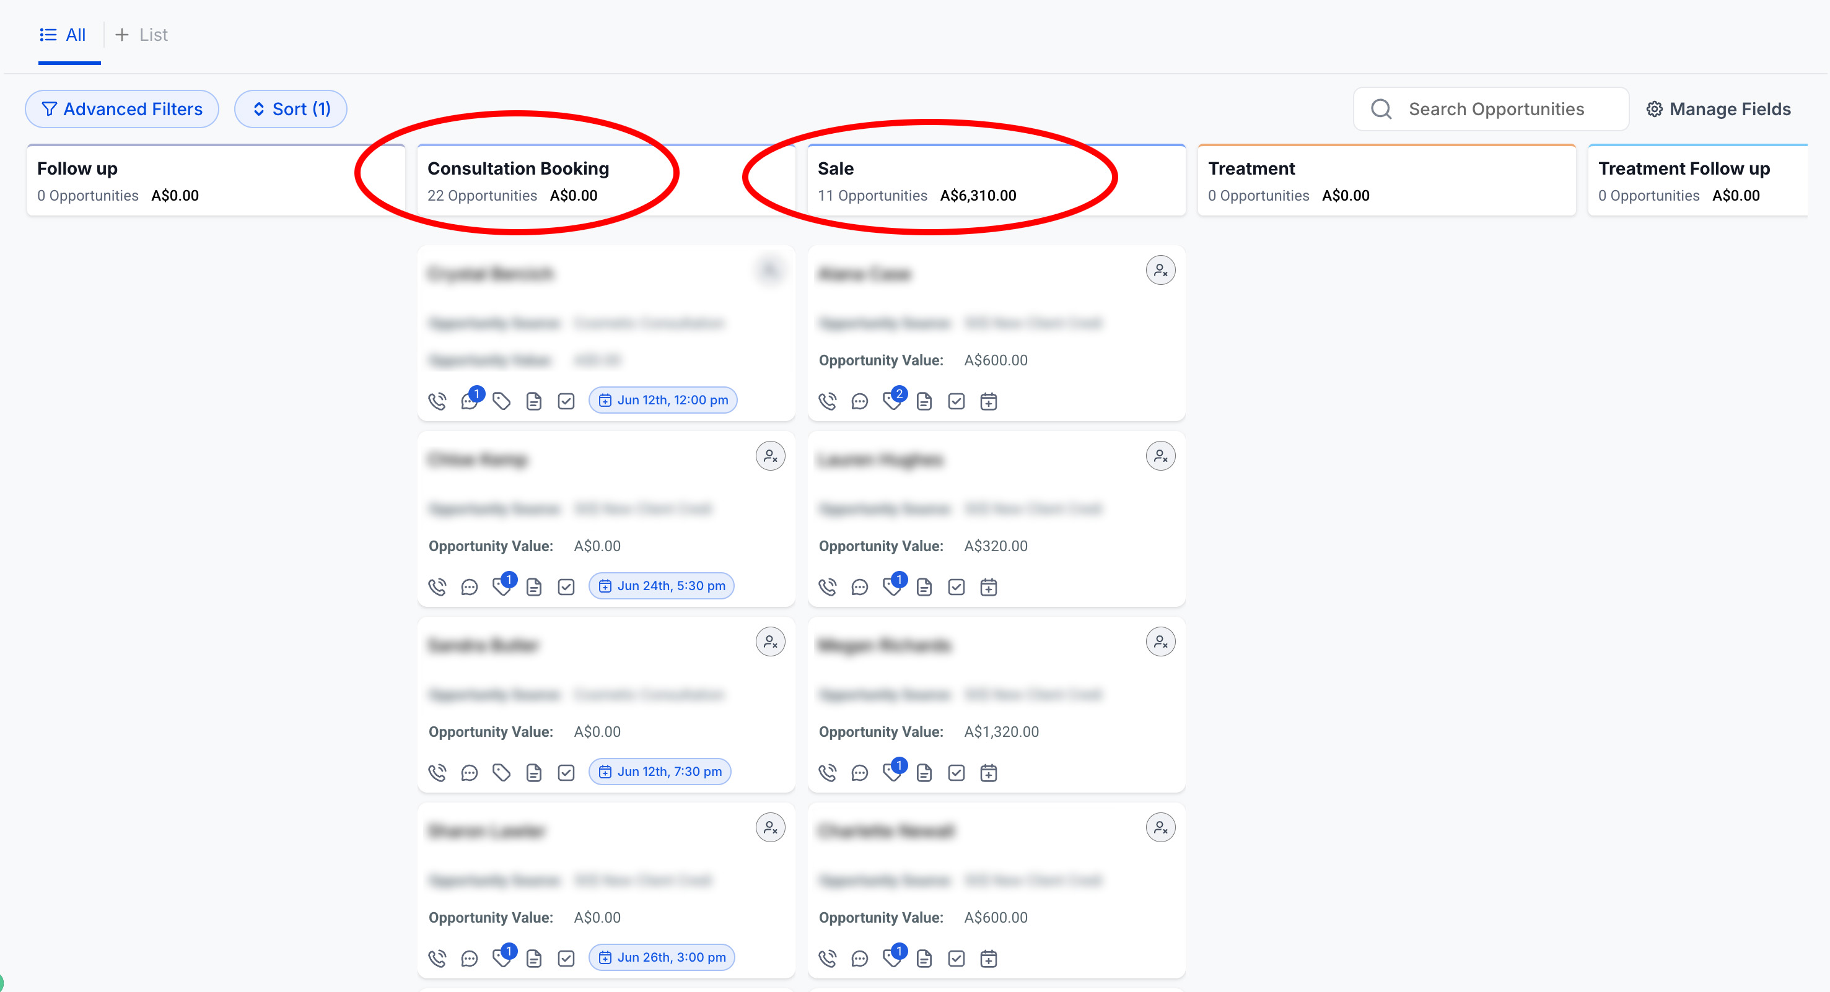Open Advanced Filters panel
Image resolution: width=1830 pixels, height=992 pixels.
point(122,110)
